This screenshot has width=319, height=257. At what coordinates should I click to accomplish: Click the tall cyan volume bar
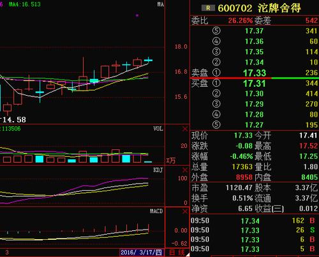[x=126, y=159]
